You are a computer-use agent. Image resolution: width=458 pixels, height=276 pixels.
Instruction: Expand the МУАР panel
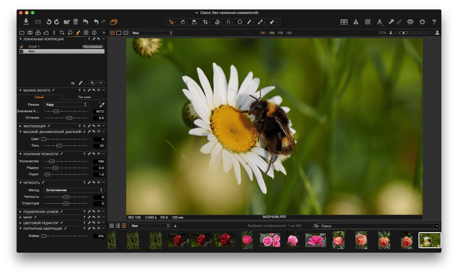tap(20, 218)
